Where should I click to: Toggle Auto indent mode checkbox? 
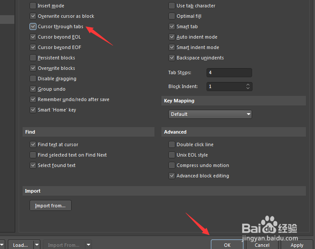coord(171,37)
